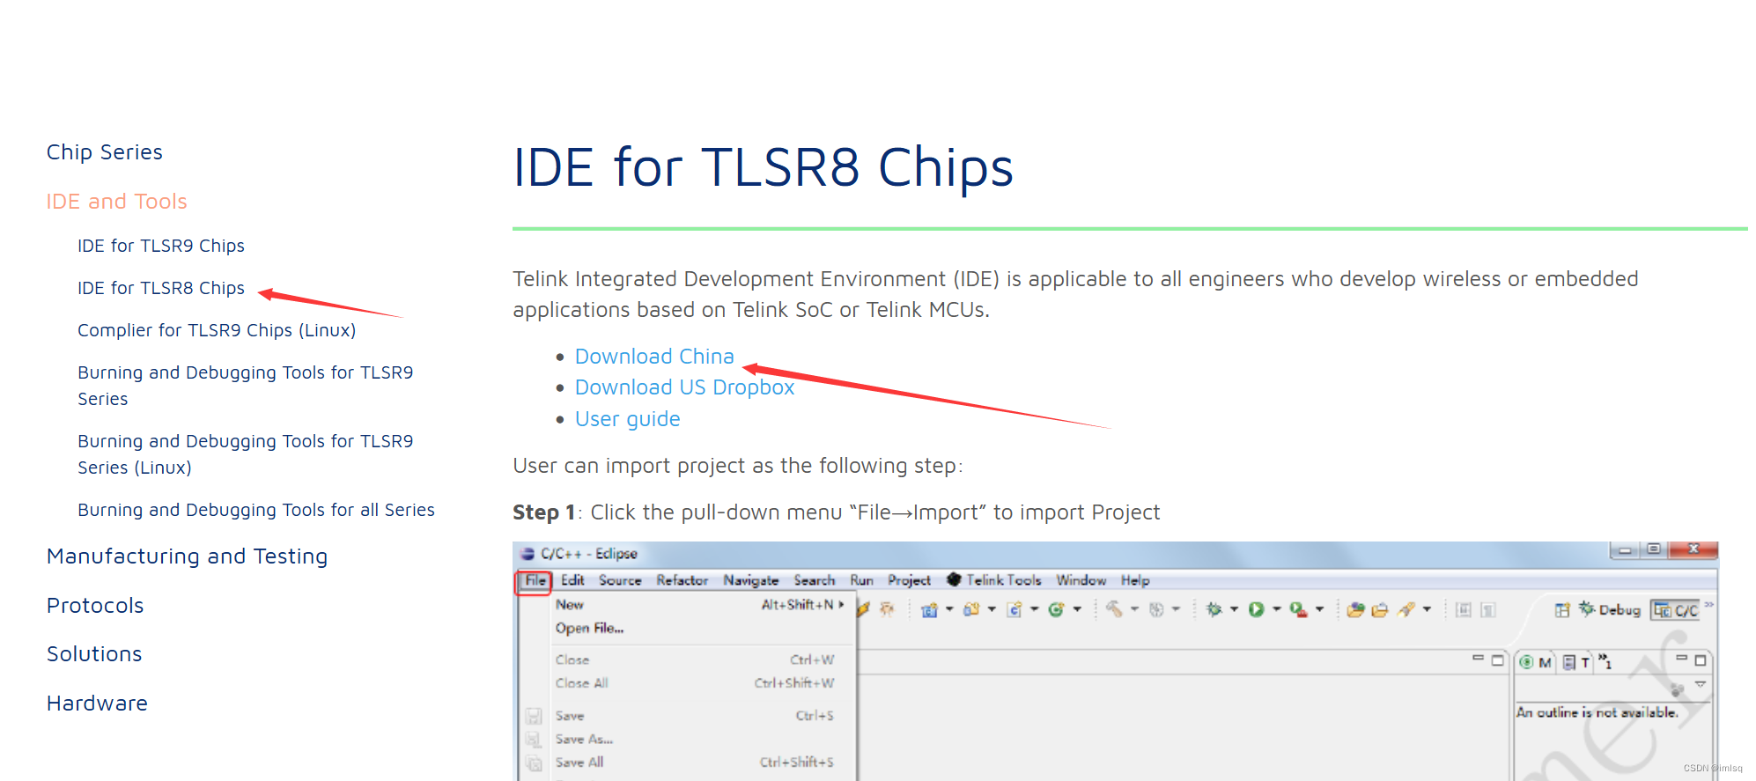
Task: Open the Source menu
Action: (x=620, y=580)
